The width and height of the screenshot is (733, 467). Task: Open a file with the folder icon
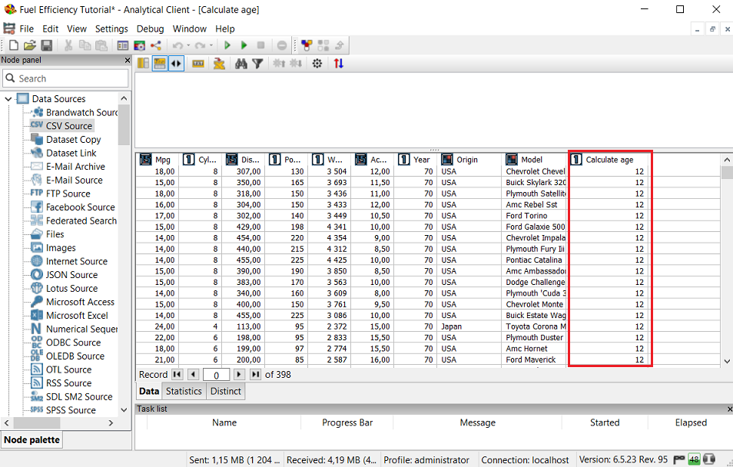pyautogui.click(x=30, y=46)
